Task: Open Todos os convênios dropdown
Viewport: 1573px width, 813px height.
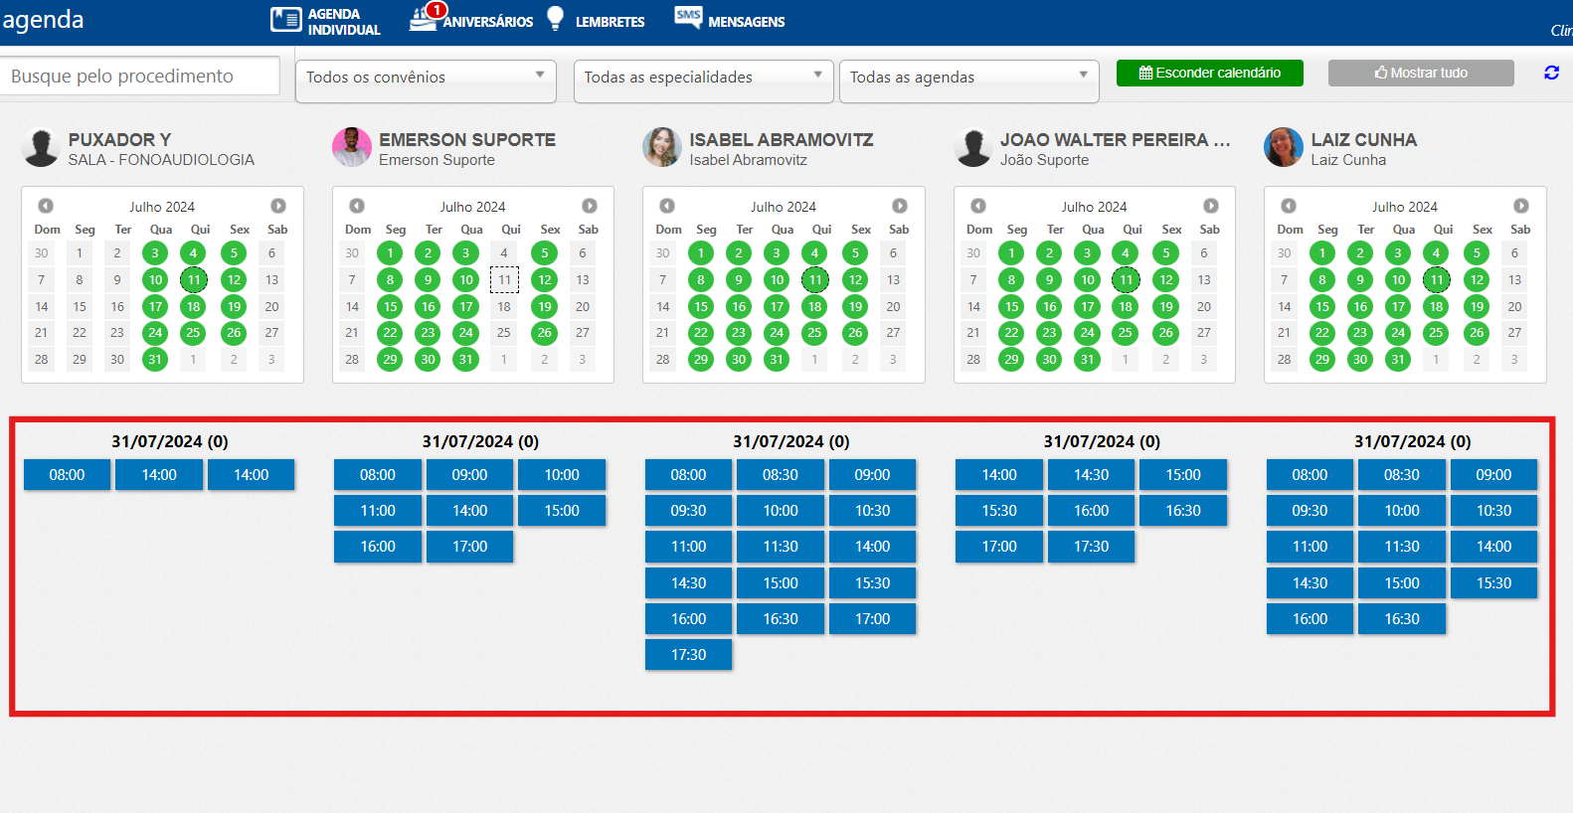Action: tap(426, 81)
